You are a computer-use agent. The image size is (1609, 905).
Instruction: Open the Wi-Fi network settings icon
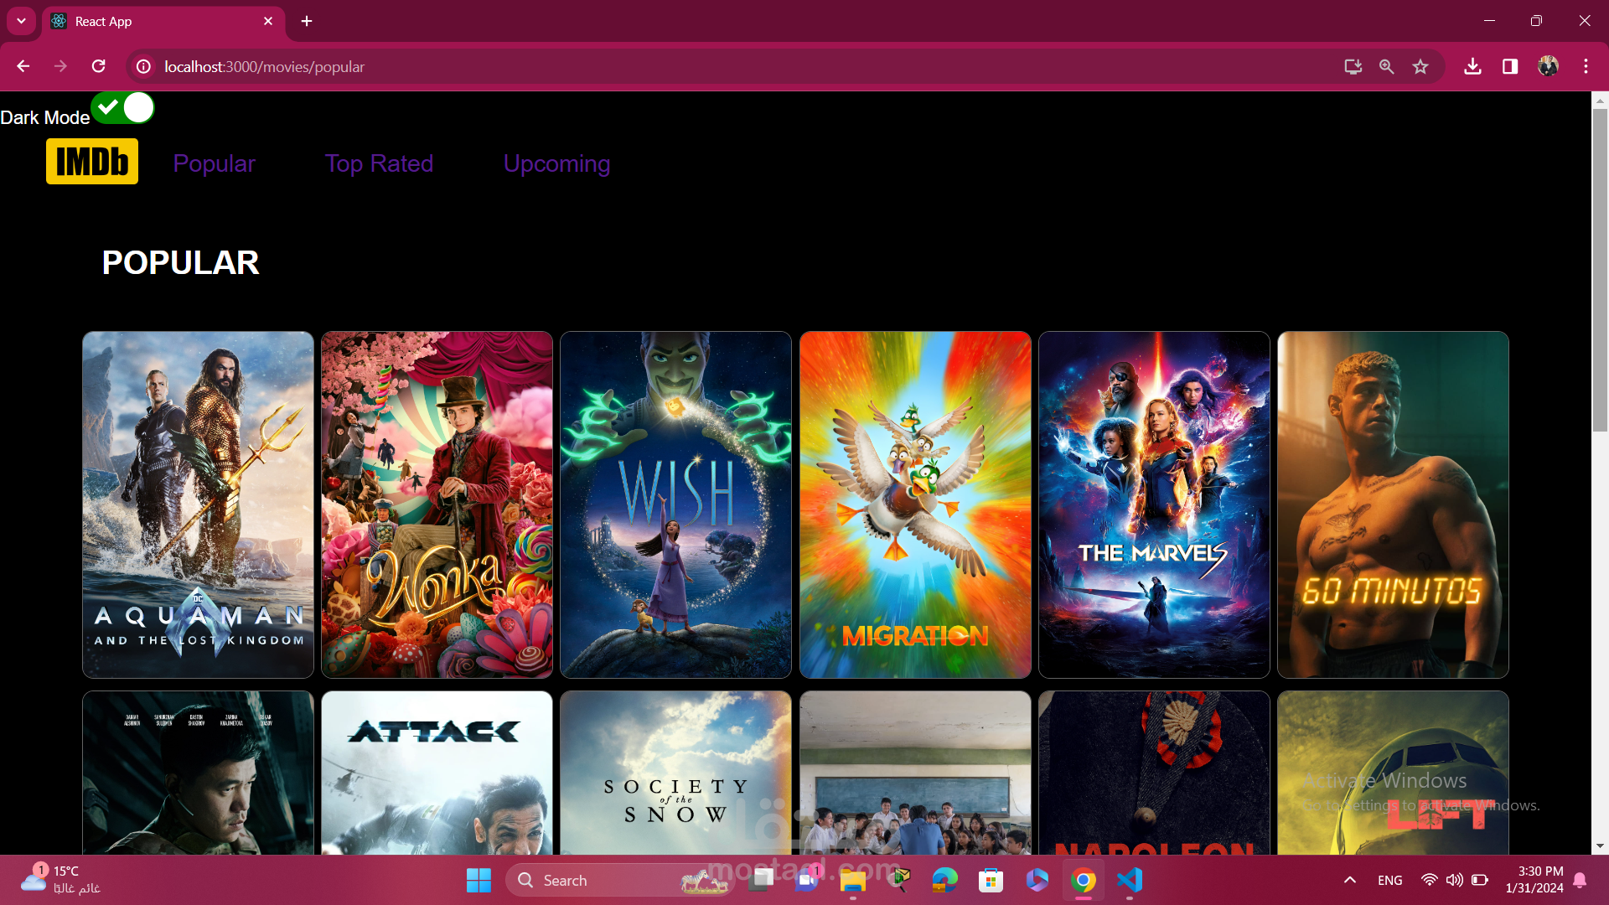1429,880
